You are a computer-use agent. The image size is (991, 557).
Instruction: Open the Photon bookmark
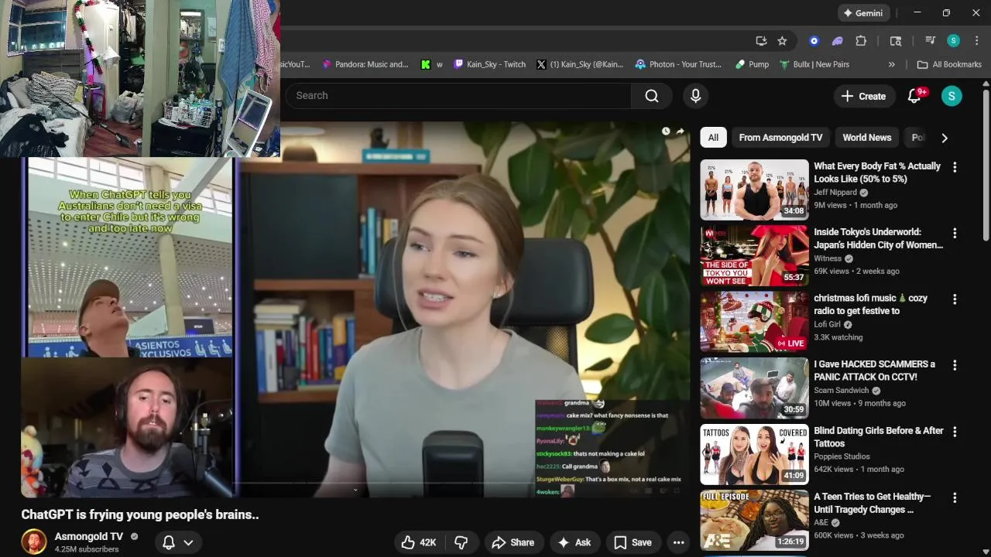pyautogui.click(x=678, y=64)
